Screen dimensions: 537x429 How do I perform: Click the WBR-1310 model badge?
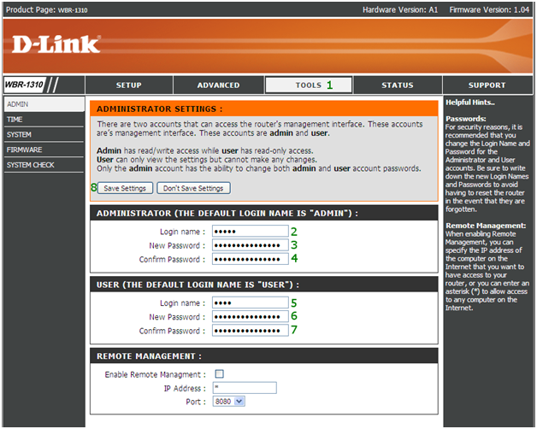point(24,85)
